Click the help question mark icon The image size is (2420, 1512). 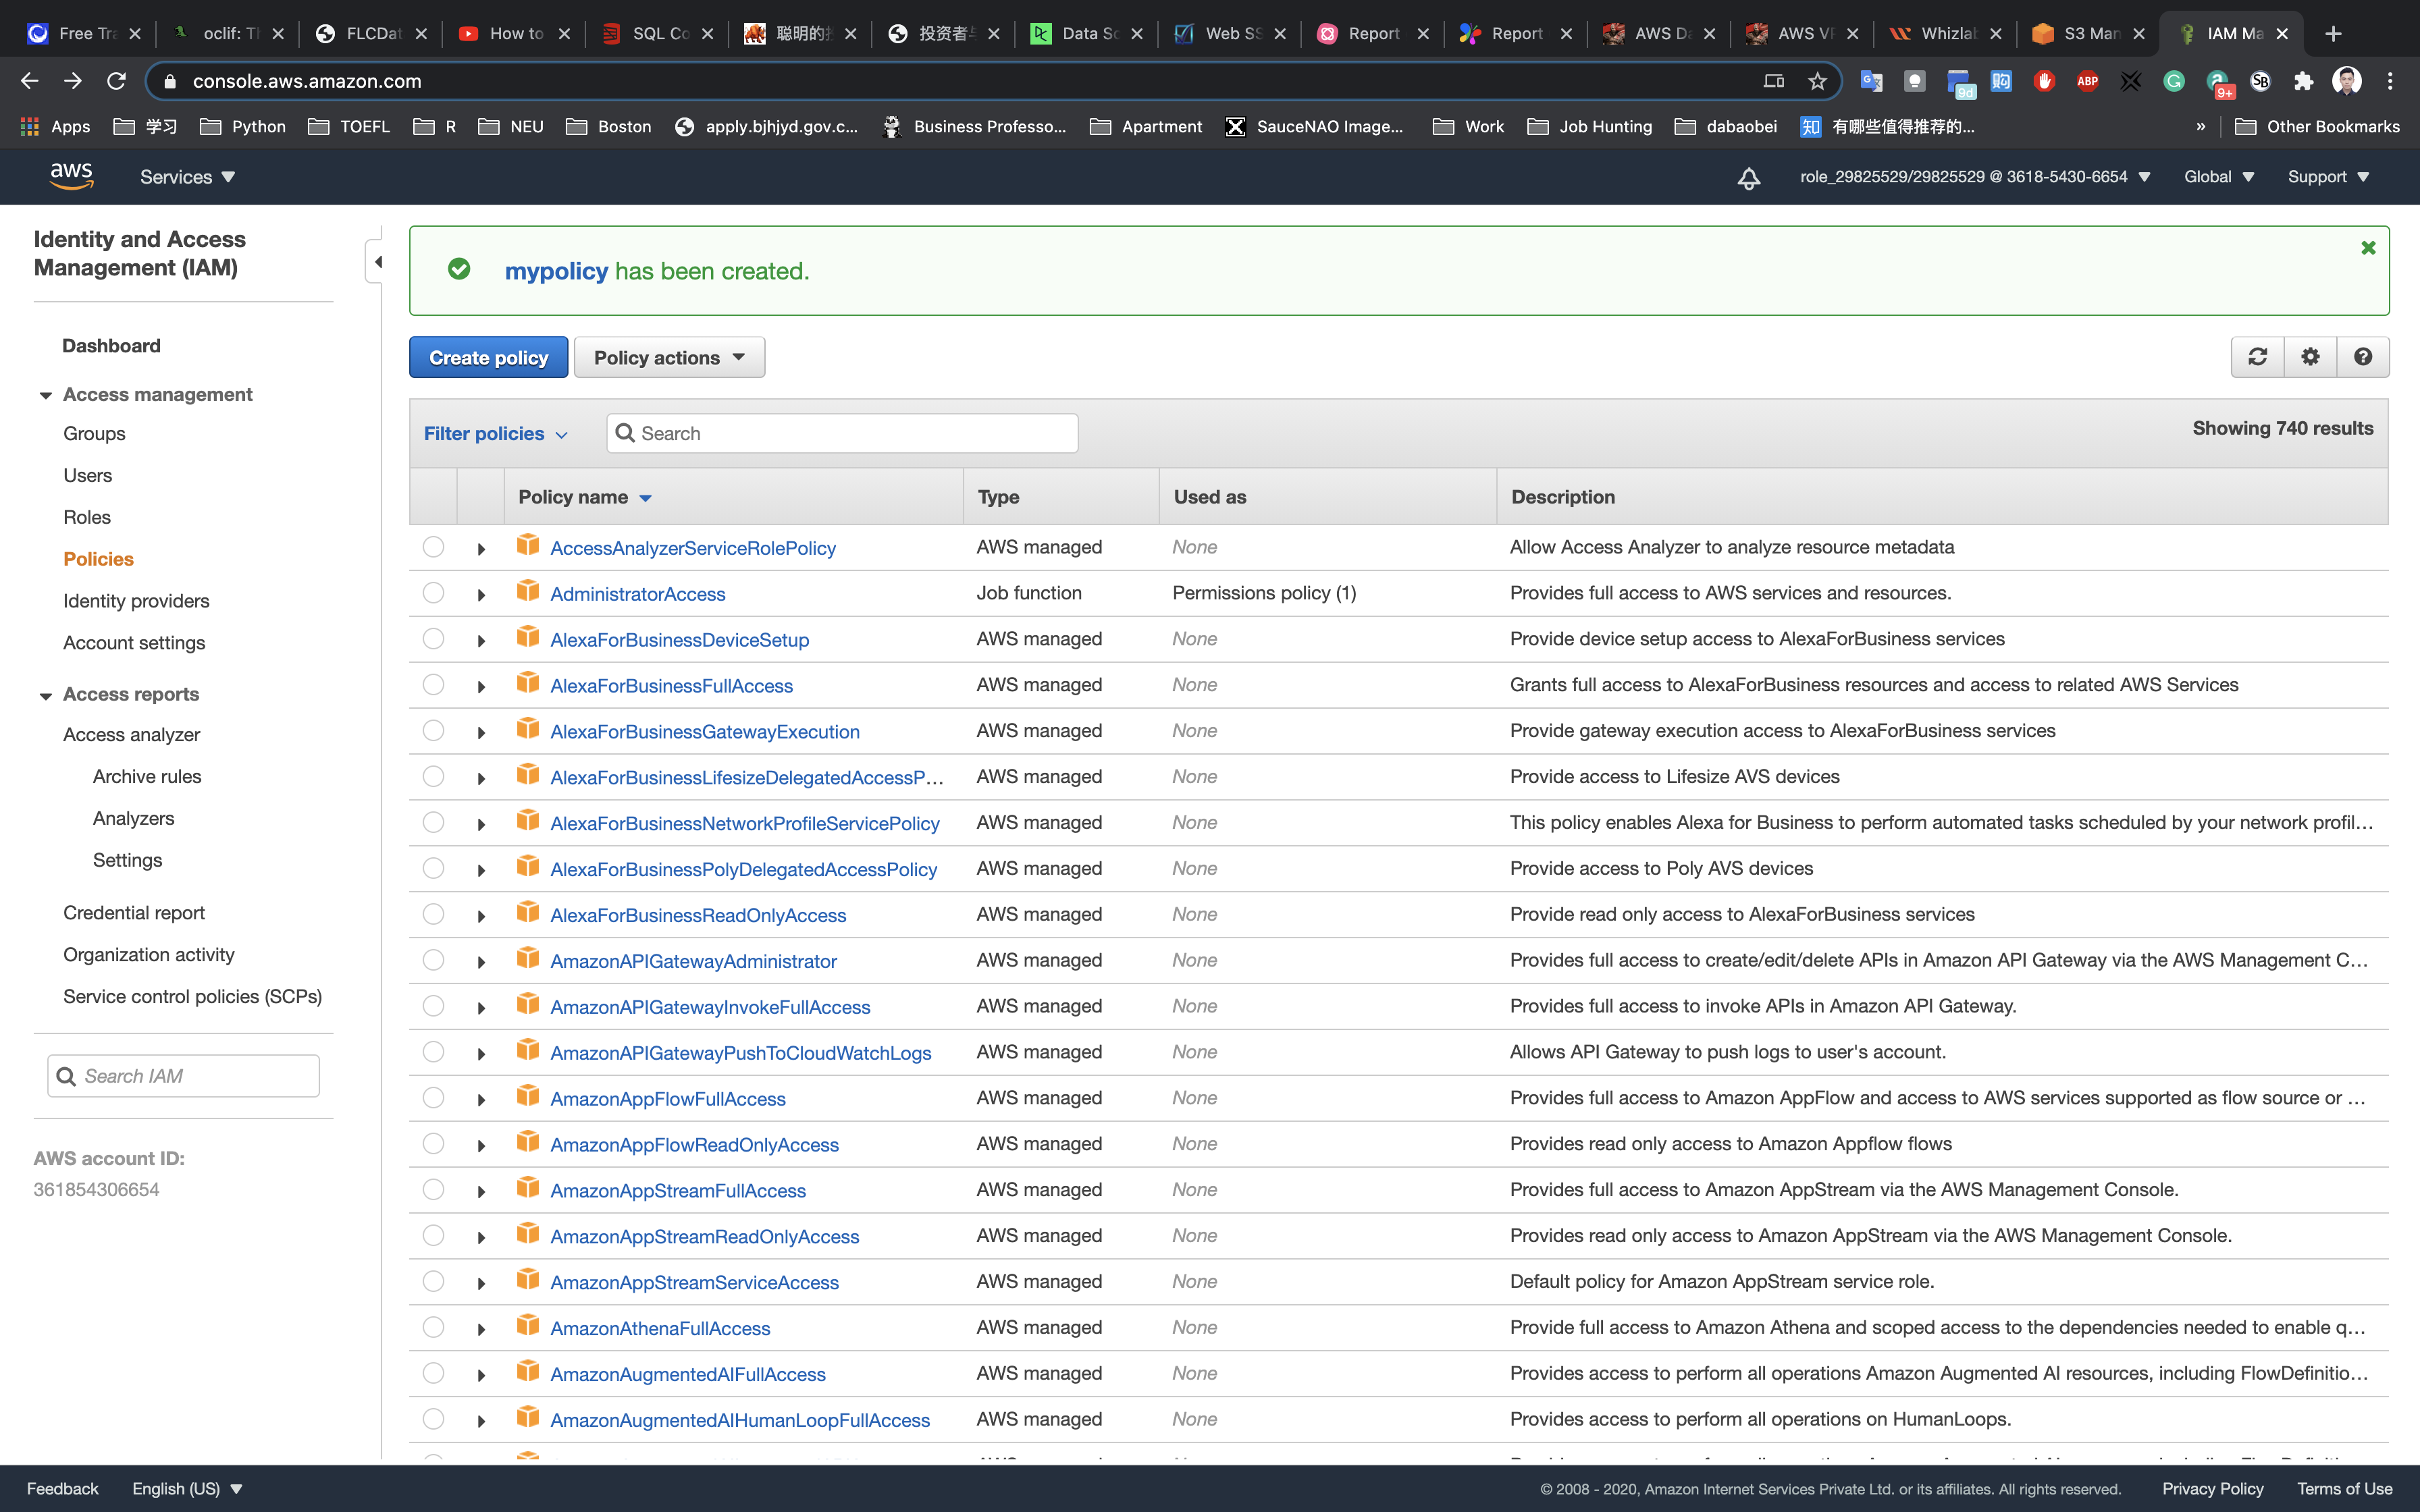click(x=2363, y=357)
